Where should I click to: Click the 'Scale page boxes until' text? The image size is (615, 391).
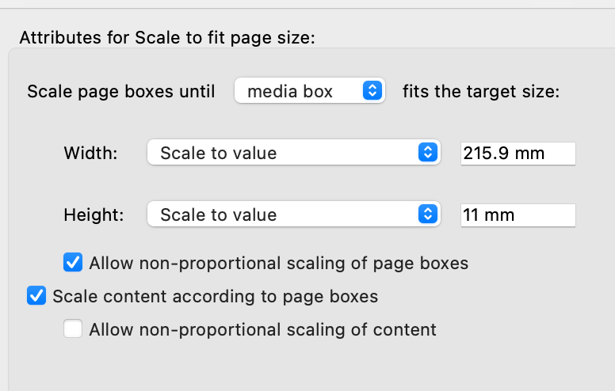click(121, 91)
